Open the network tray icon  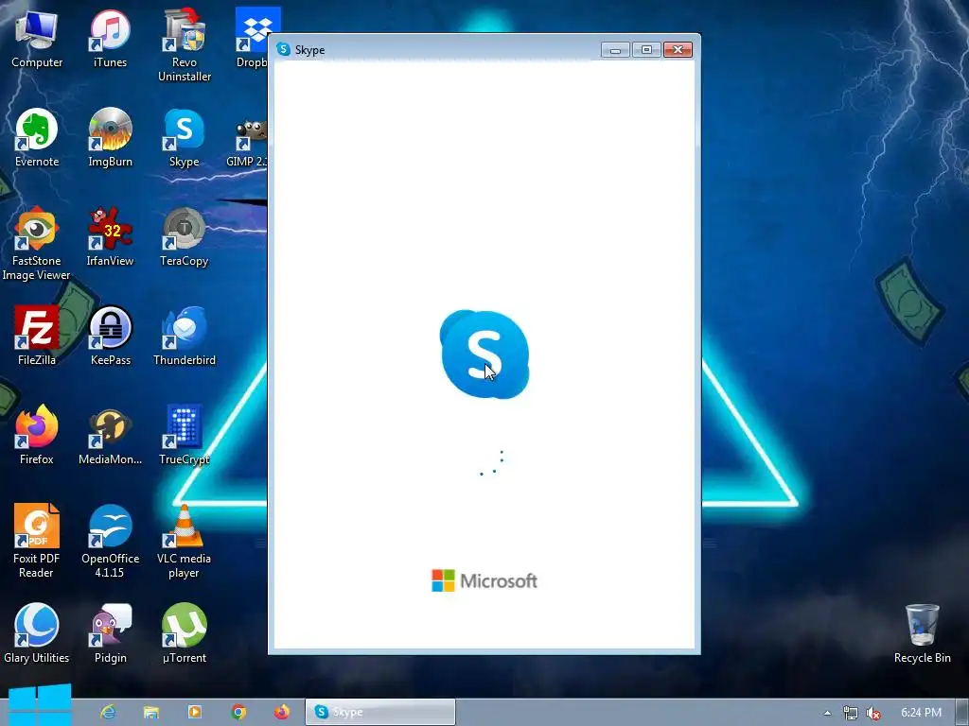[x=851, y=713]
